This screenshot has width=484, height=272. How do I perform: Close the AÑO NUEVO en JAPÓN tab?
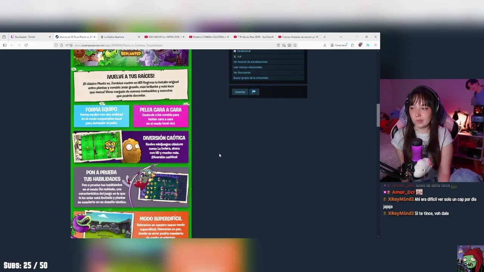click(x=183, y=37)
